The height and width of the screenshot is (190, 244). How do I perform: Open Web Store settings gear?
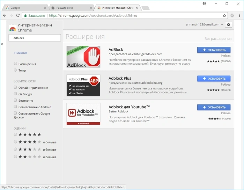pyautogui.click(x=228, y=24)
